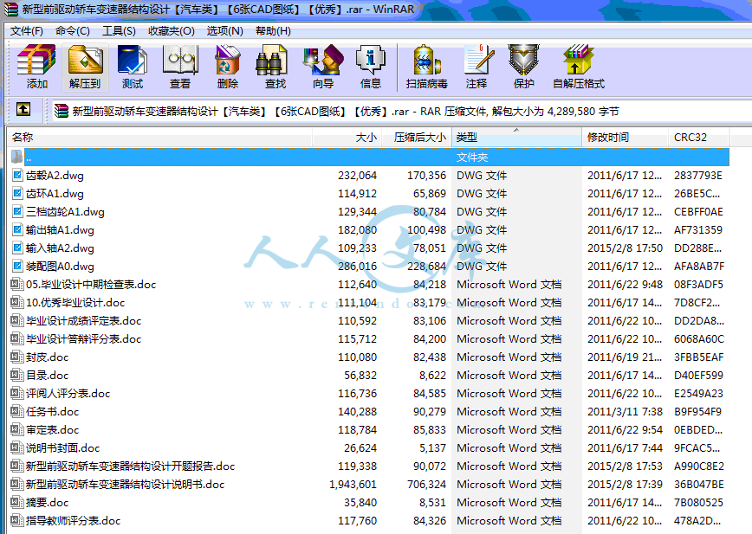Select file 05.毕业设计中期检查表.doc
The width and height of the screenshot is (752, 534).
pyautogui.click(x=91, y=285)
